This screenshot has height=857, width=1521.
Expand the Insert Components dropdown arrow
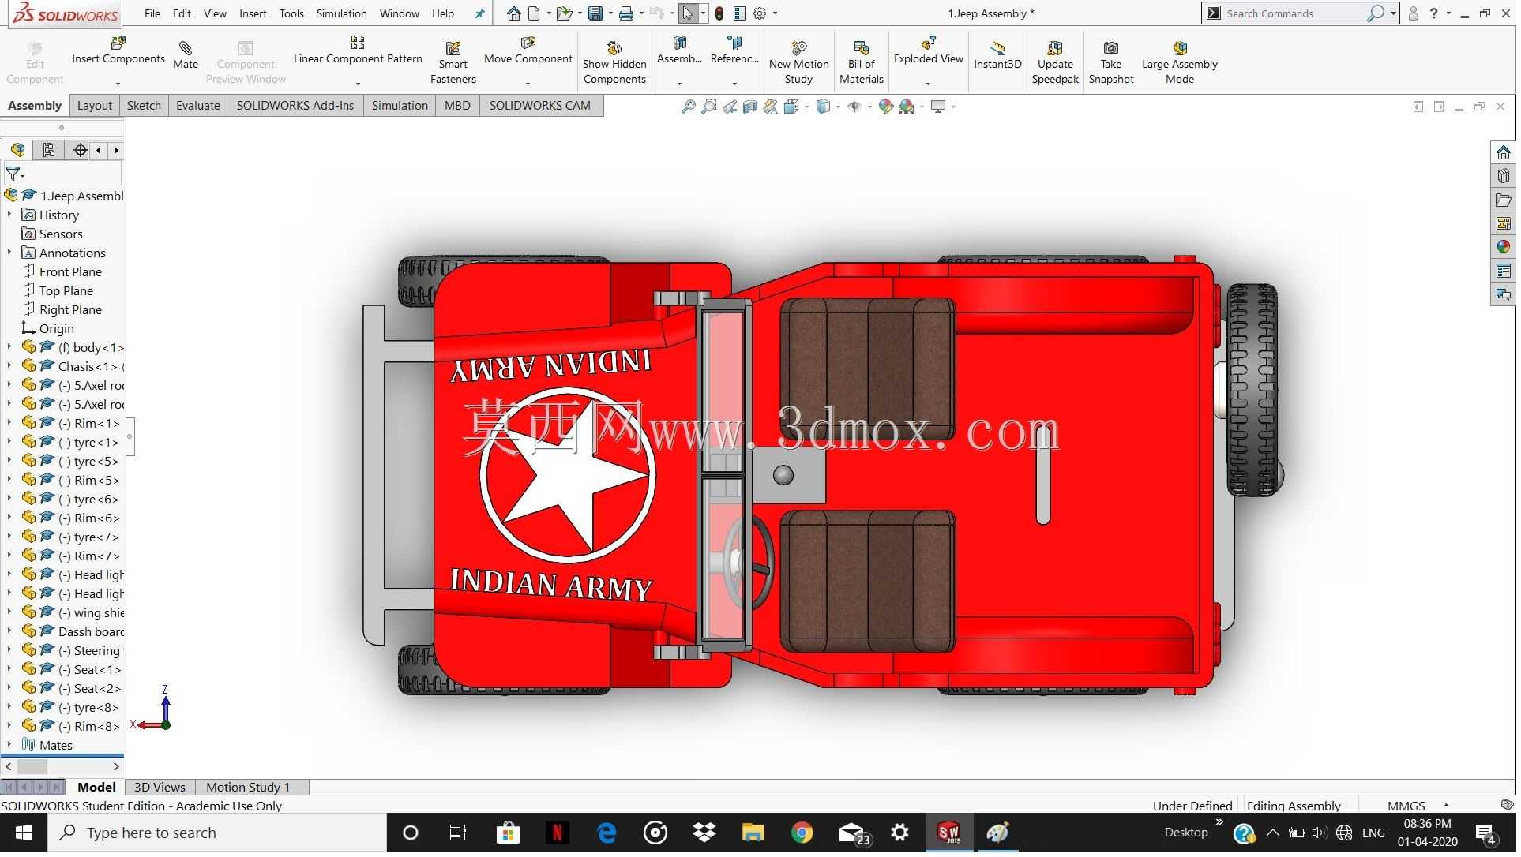click(x=118, y=84)
